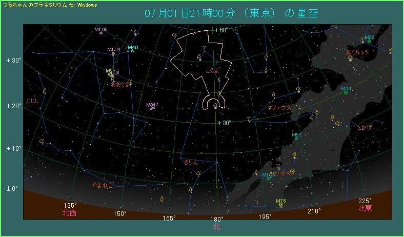
Task: Click the +60° declination label
Action: (221, 30)
